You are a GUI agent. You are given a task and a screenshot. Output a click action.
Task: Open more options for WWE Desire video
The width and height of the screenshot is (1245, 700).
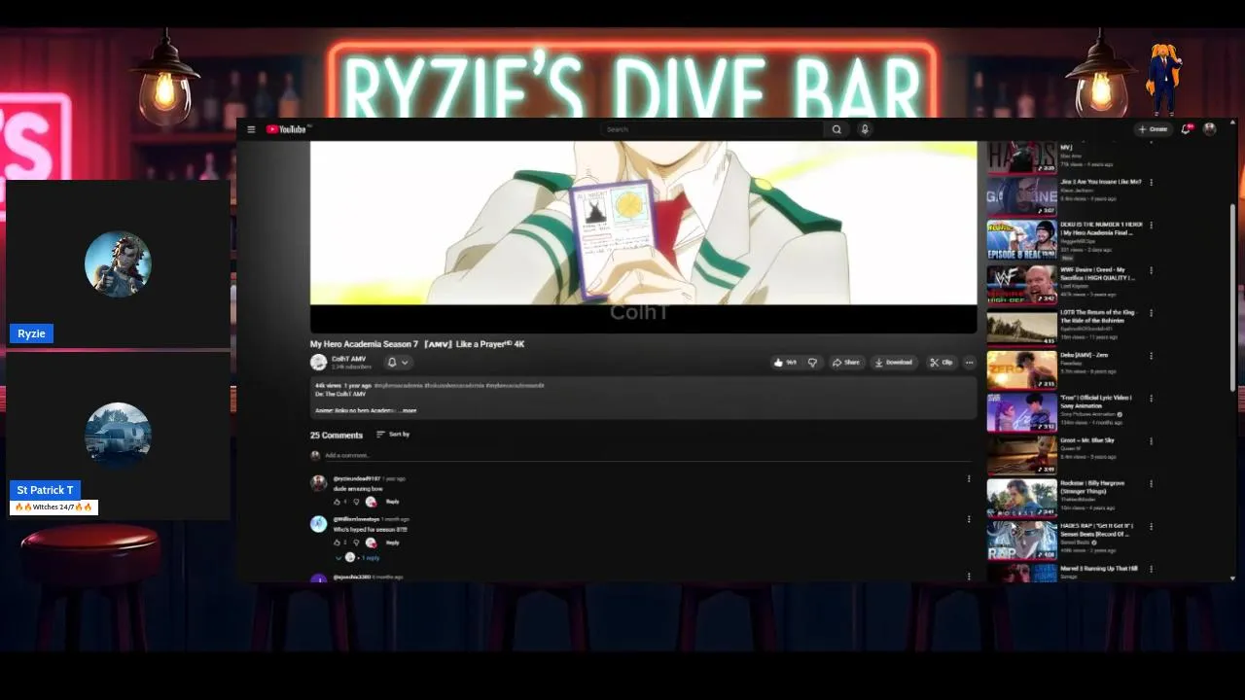click(x=1152, y=270)
